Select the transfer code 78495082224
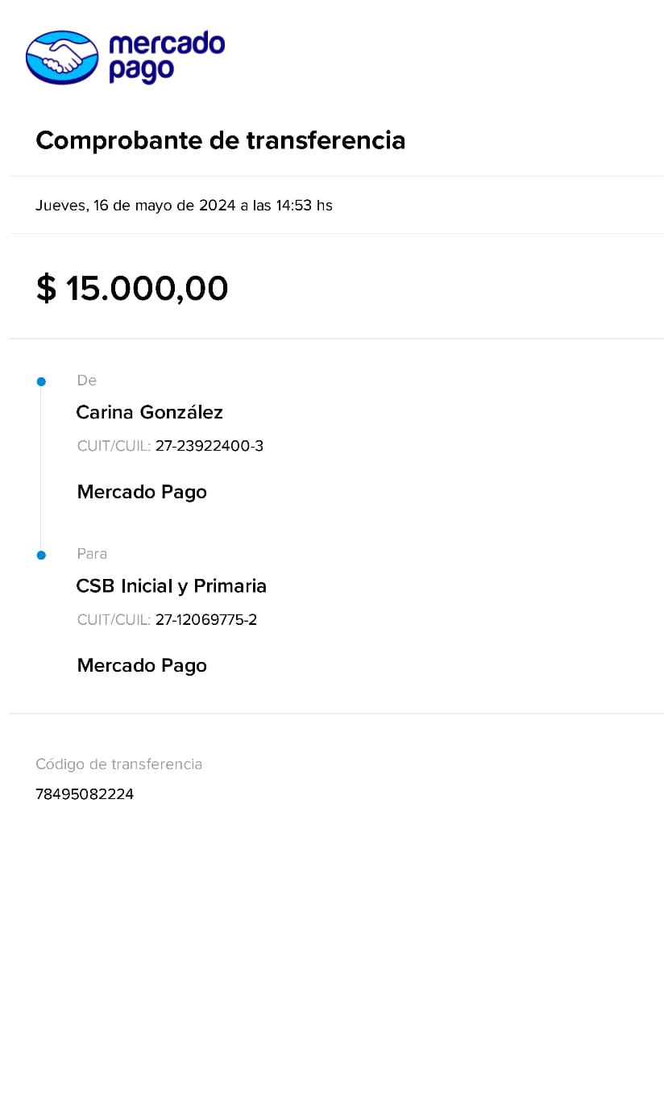 [85, 794]
